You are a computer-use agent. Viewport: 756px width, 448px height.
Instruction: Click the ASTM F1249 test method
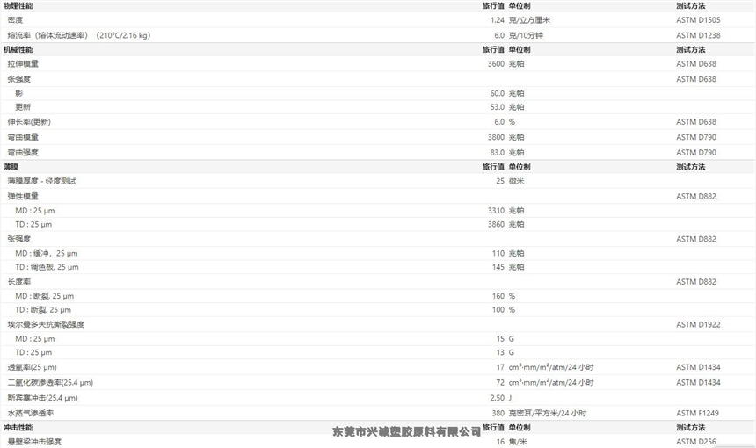pos(698,412)
